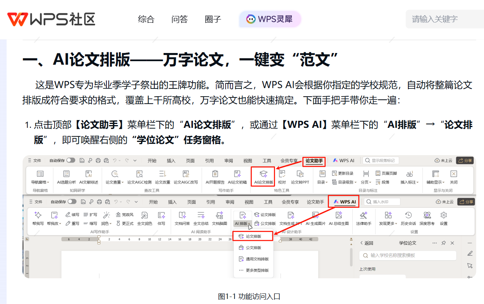Click the 显示段落标记 search box
Image resolution: width=484 pixels, height=304 pixels.
(x=382, y=160)
